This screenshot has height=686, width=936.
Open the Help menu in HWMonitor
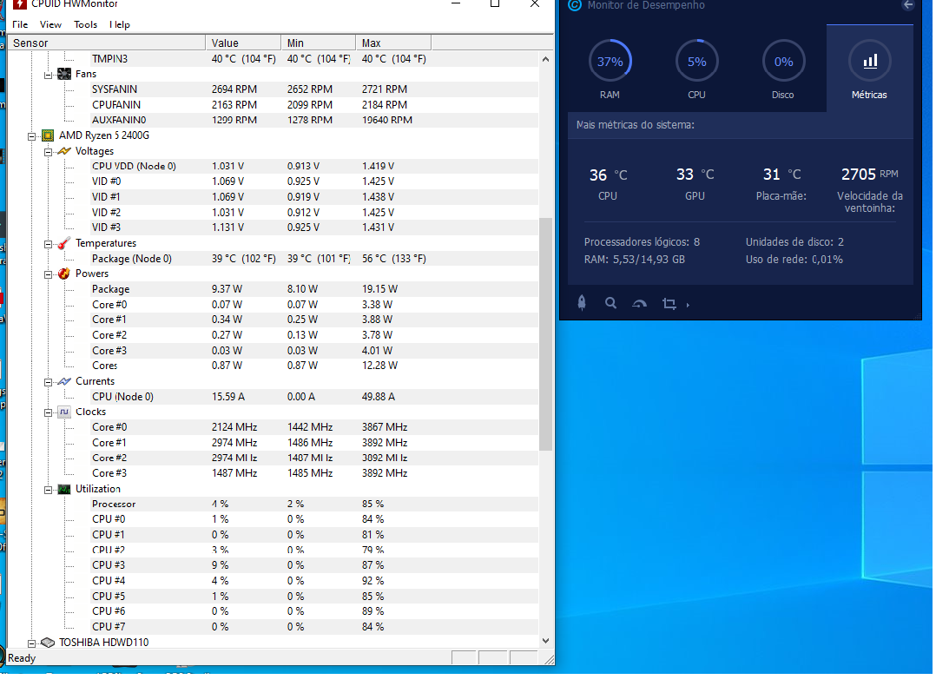click(120, 24)
